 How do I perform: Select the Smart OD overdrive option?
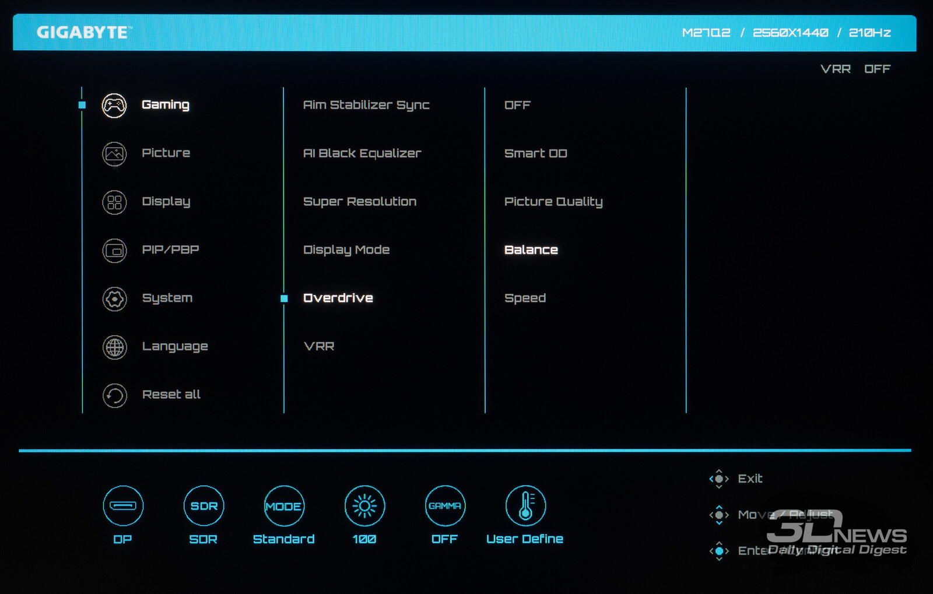(x=535, y=153)
